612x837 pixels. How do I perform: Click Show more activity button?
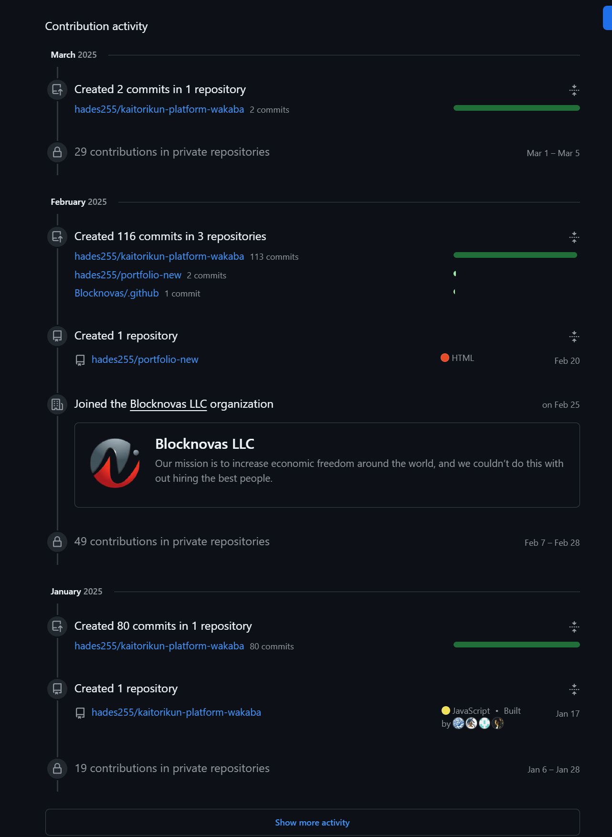[313, 822]
